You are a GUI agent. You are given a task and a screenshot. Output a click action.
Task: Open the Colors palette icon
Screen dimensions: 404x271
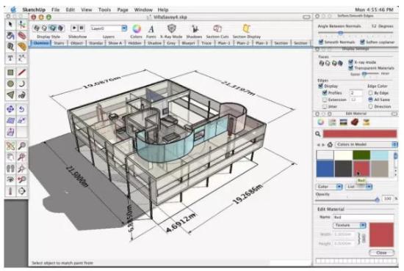137,29
